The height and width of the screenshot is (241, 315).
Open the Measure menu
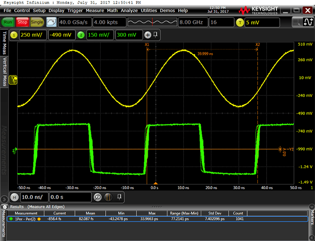[x=94, y=10]
